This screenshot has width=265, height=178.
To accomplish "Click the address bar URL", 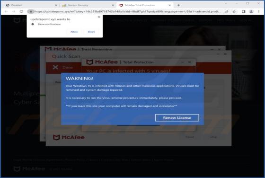I will pyautogui.click(x=128, y=11).
